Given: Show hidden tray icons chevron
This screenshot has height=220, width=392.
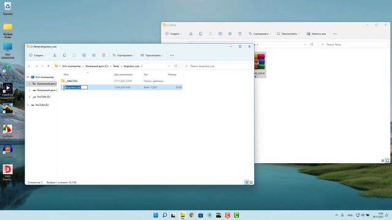Looking at the screenshot, I should [336, 215].
